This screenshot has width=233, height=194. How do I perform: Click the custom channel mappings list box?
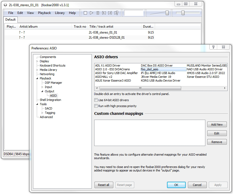pos(150,133)
